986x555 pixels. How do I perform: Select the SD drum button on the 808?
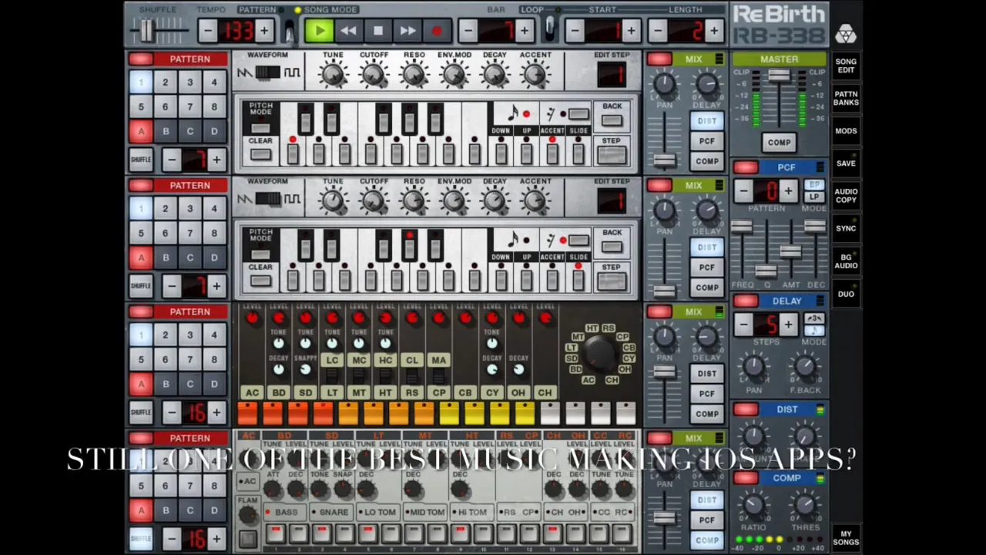pos(305,392)
